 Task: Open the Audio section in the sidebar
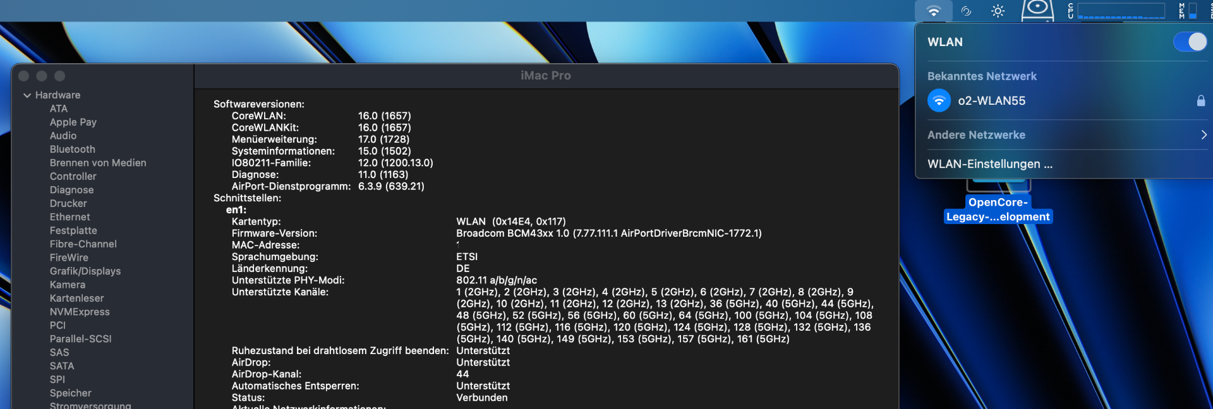(x=63, y=136)
